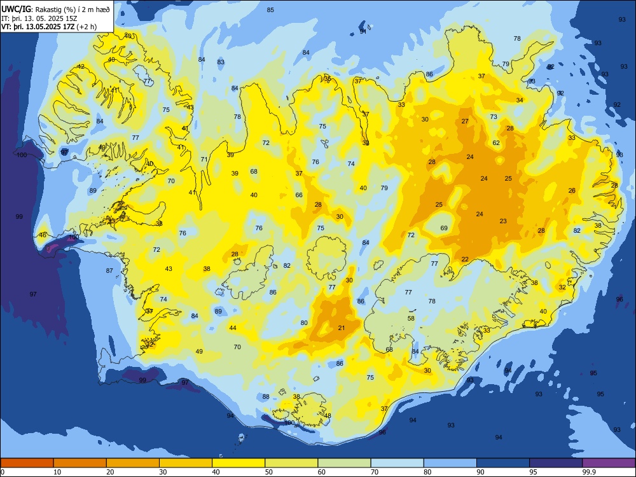
Task: Click the humidity value 23 on the map
Action: click(x=503, y=221)
